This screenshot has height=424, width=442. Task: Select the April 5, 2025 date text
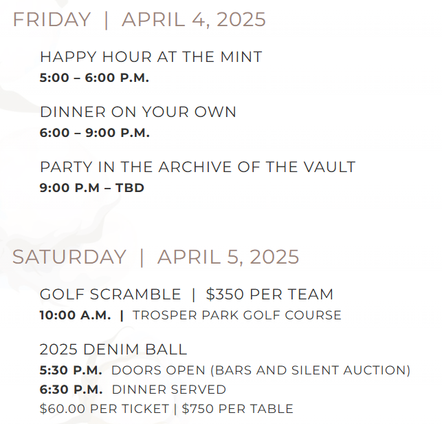pos(228,257)
